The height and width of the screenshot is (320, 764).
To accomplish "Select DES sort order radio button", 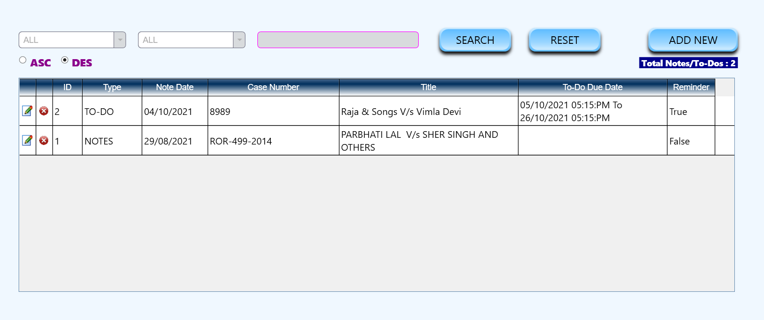I will point(65,60).
